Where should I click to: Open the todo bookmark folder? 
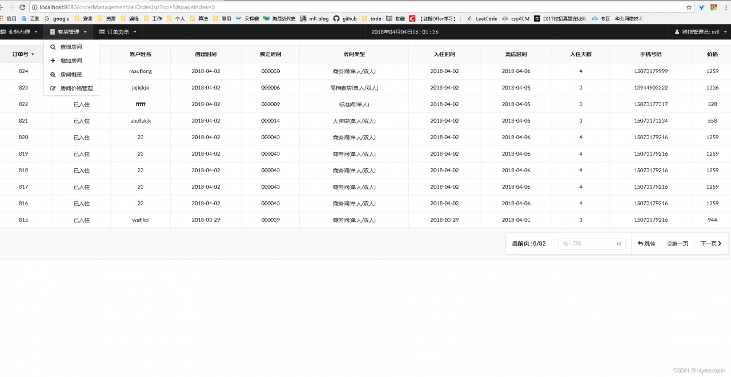point(372,18)
